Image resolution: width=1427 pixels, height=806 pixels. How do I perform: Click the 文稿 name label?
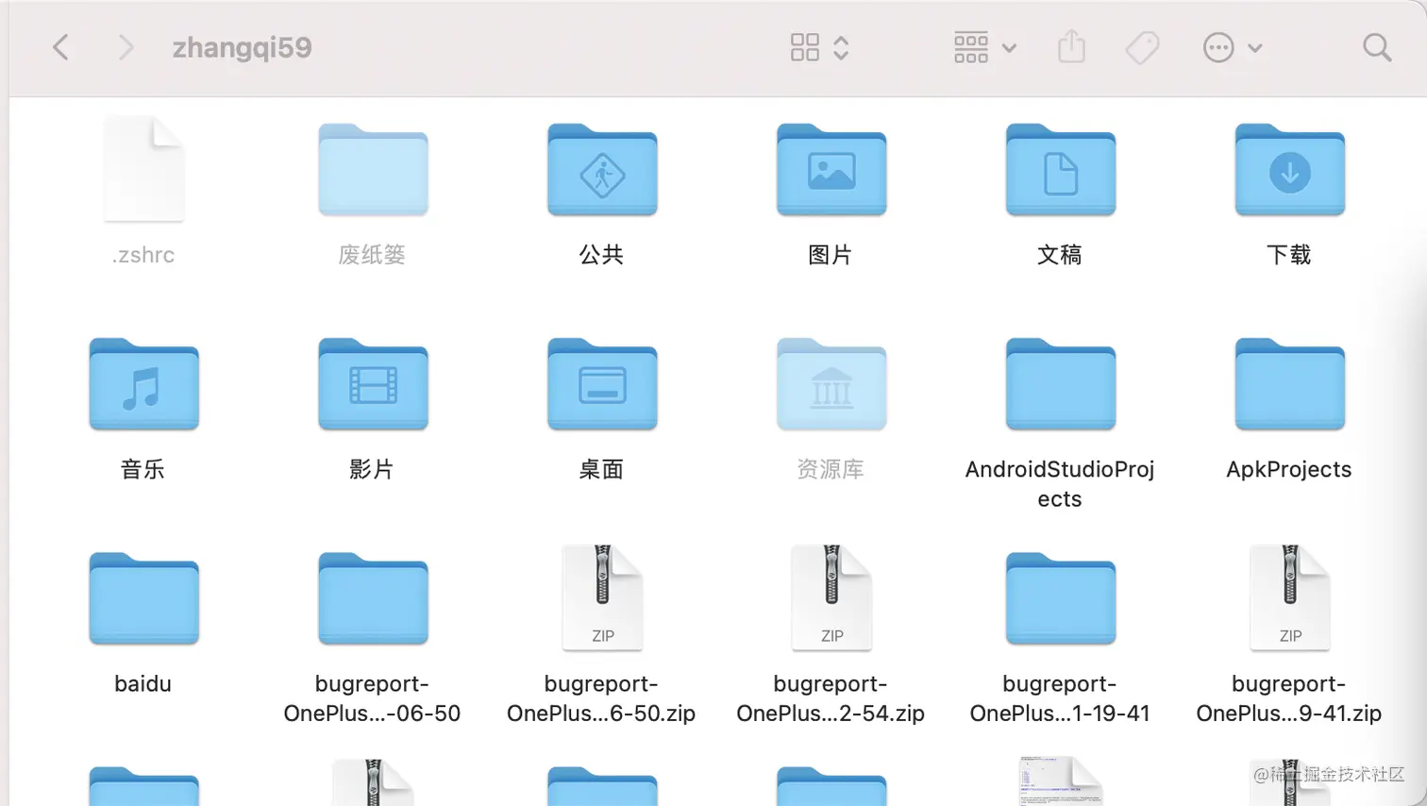point(1060,255)
